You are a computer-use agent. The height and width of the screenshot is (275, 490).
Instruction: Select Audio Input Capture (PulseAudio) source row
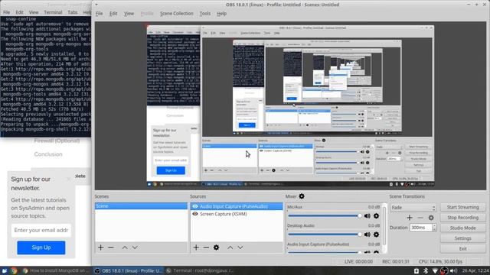click(x=237, y=206)
